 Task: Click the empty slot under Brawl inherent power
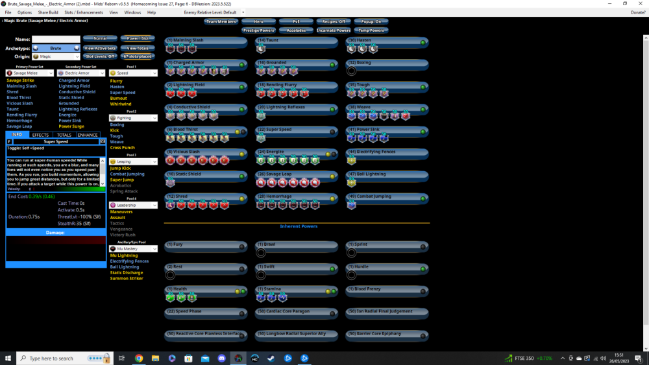261,253
